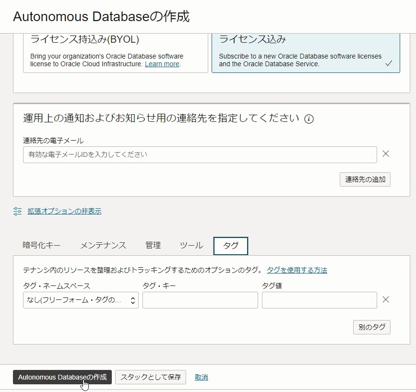Select the ライセンス込み license card
This screenshot has width=416, height=392.
point(306,53)
